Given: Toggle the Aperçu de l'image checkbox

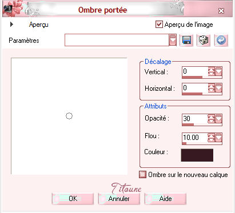Looking at the screenshot, I should point(159,25).
